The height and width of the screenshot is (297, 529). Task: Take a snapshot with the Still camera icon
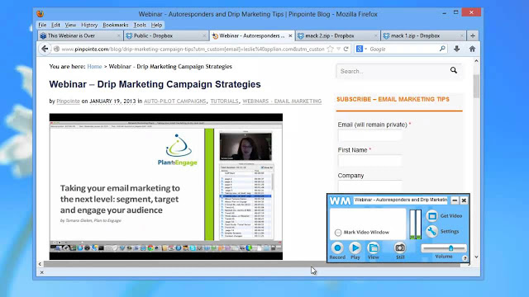[x=400, y=248]
